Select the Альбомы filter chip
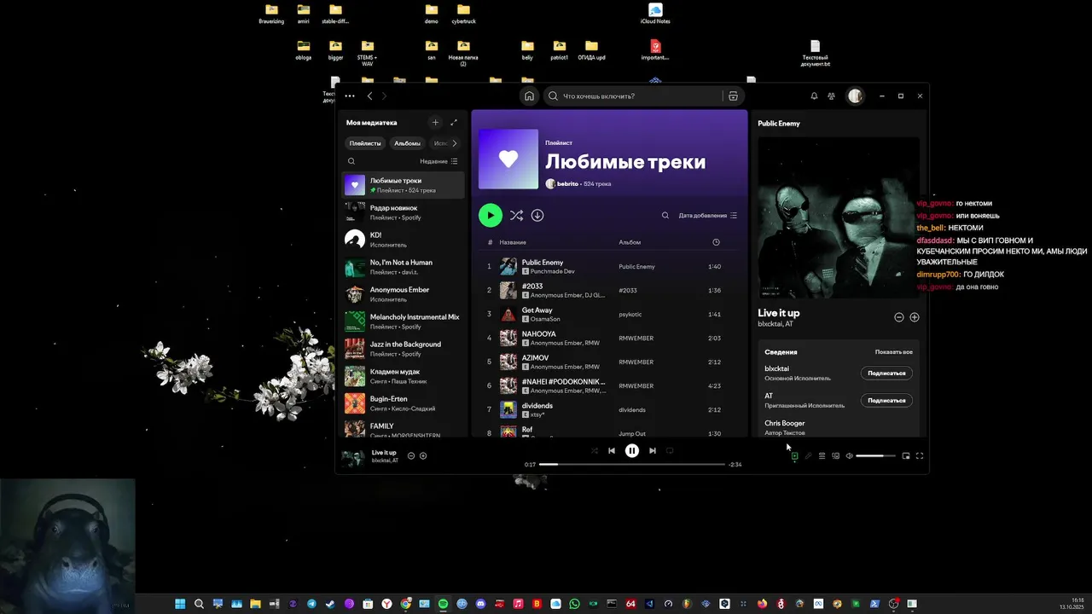The image size is (1092, 614). point(407,143)
